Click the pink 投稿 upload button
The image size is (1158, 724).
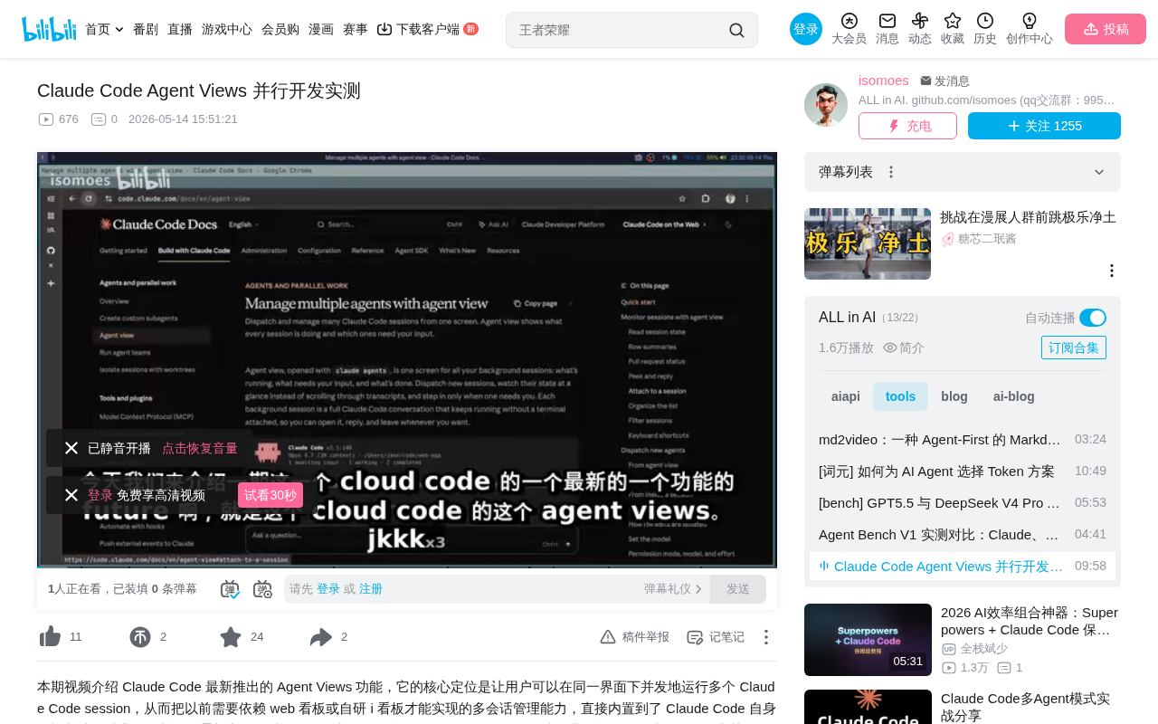pos(1106,29)
